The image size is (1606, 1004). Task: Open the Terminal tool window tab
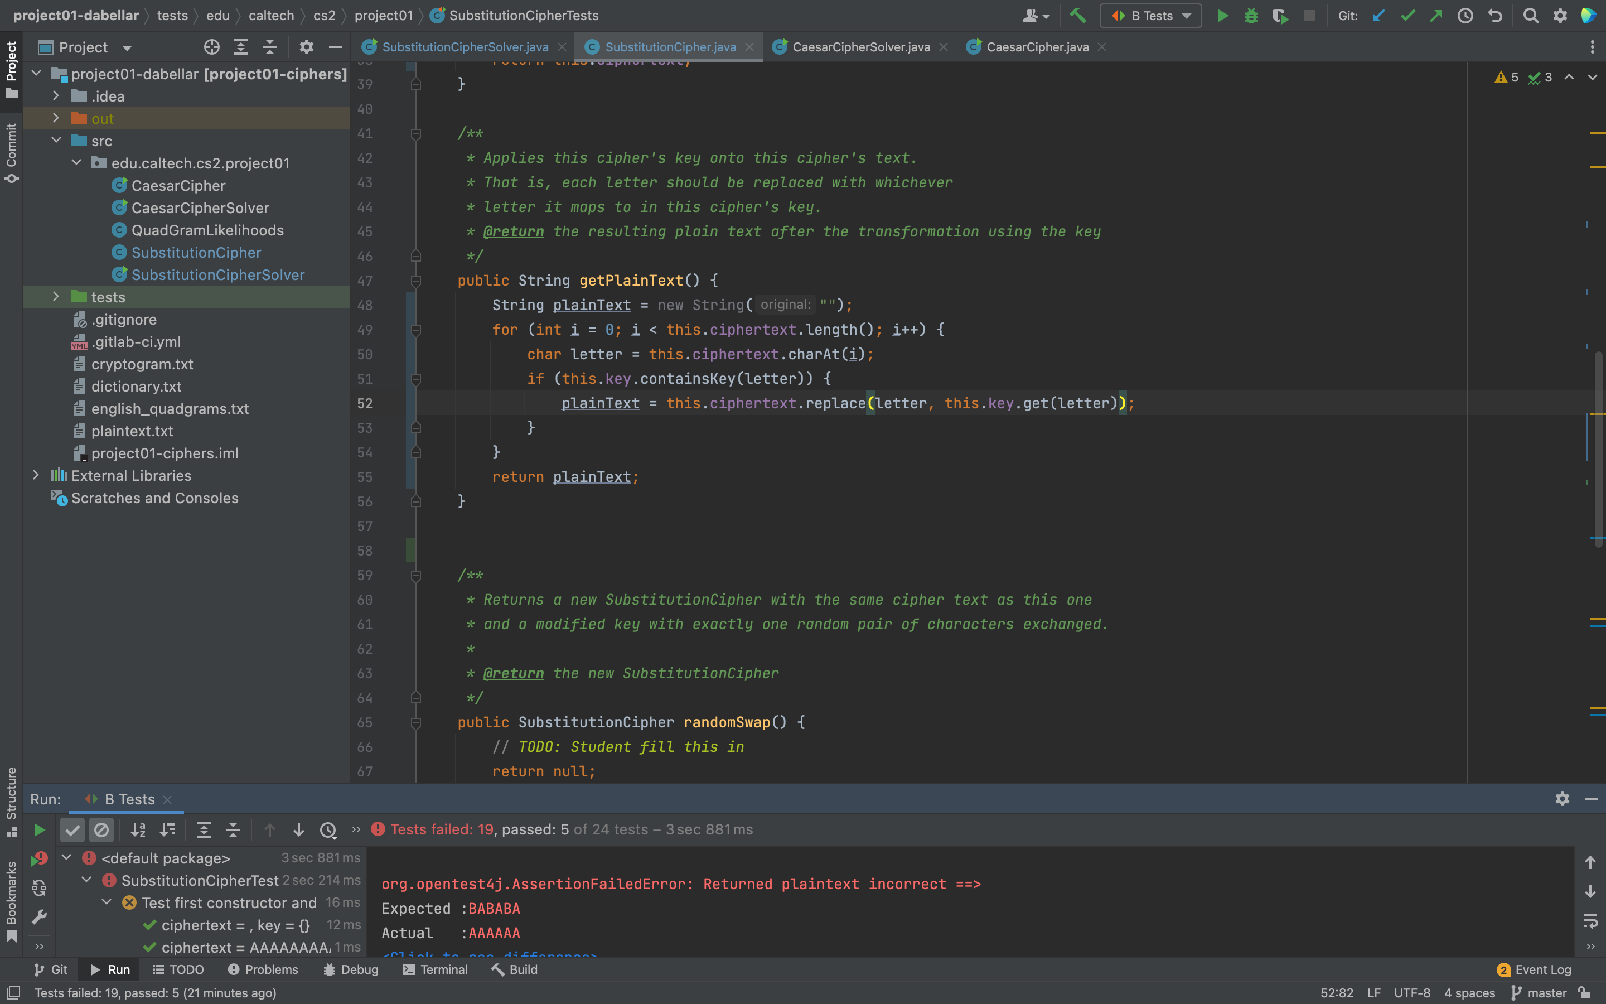tap(436, 969)
